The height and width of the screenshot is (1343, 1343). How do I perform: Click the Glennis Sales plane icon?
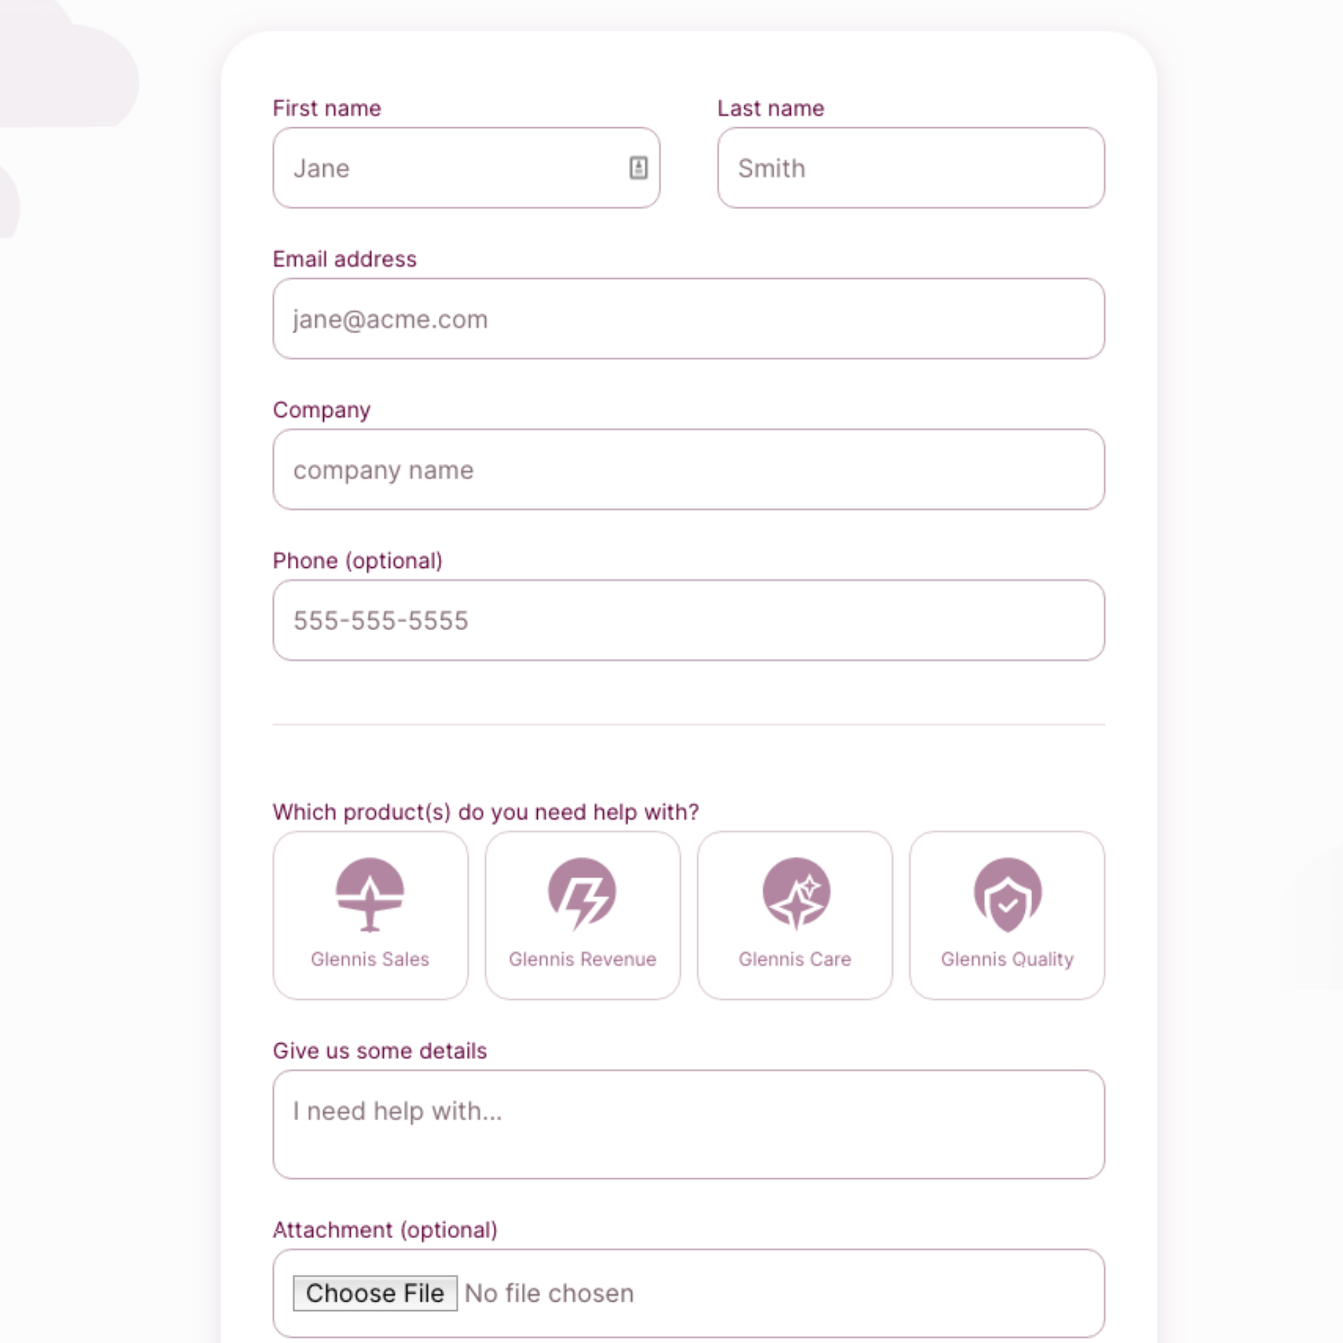[370, 894]
